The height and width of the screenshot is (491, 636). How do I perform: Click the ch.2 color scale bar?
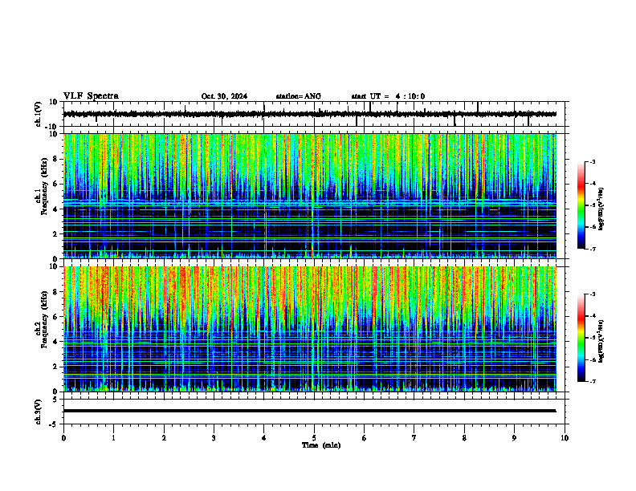[x=581, y=338]
